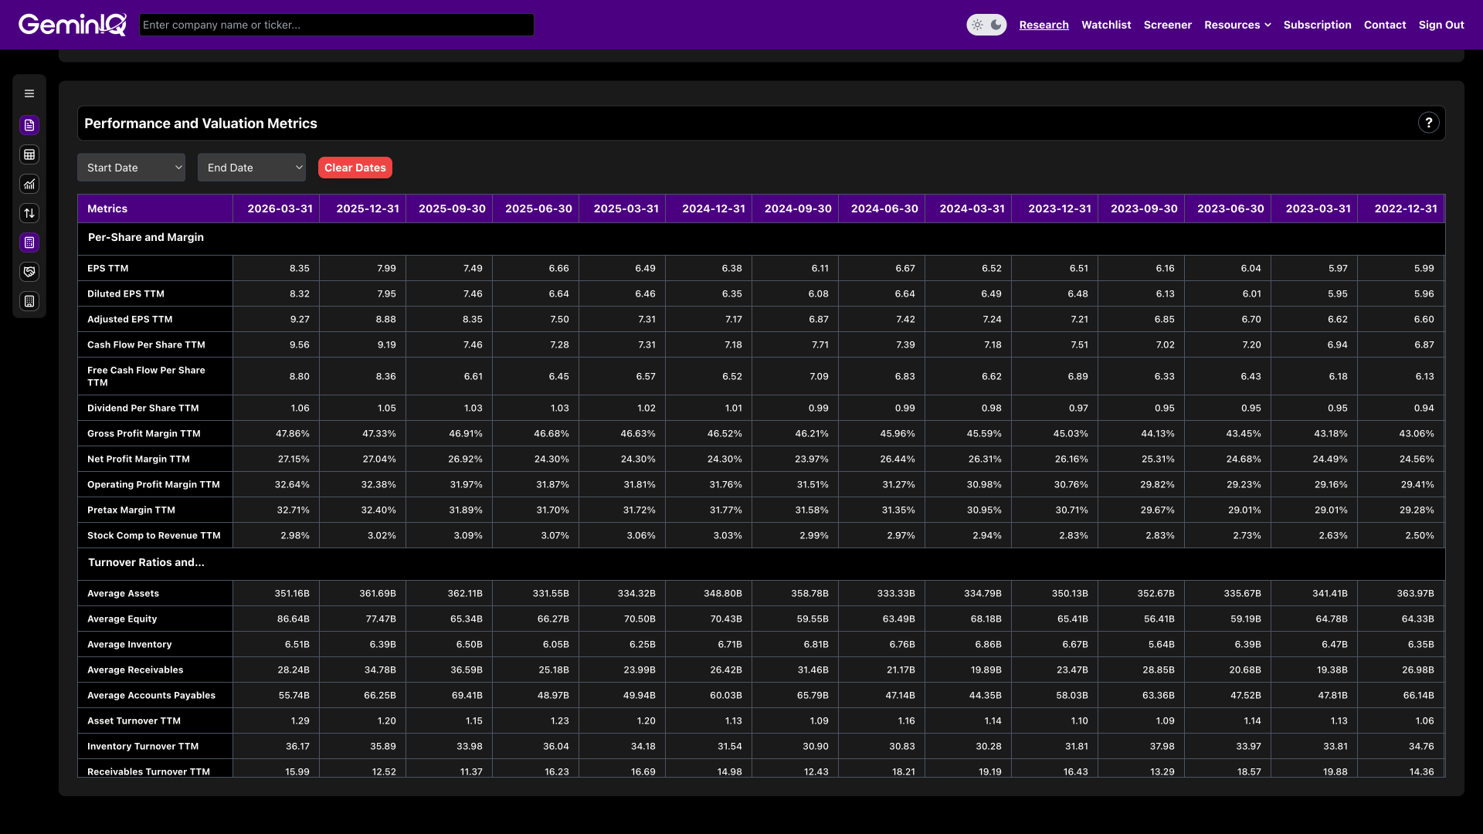Select the Cash Flow Per Share TTM label
The width and height of the screenshot is (1483, 834).
pyautogui.click(x=146, y=345)
